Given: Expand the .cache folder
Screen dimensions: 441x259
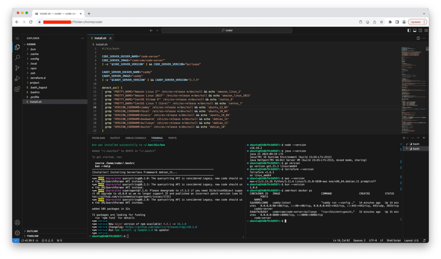Looking at the screenshot, I should (55, 54).
